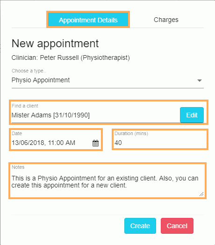This screenshot has width=215, height=245.
Task: Click the "Choose a type.." label
Action: point(29,71)
